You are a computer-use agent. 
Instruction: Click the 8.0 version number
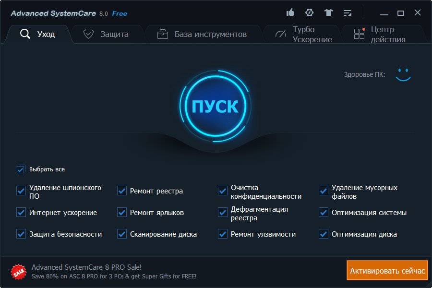[104, 14]
